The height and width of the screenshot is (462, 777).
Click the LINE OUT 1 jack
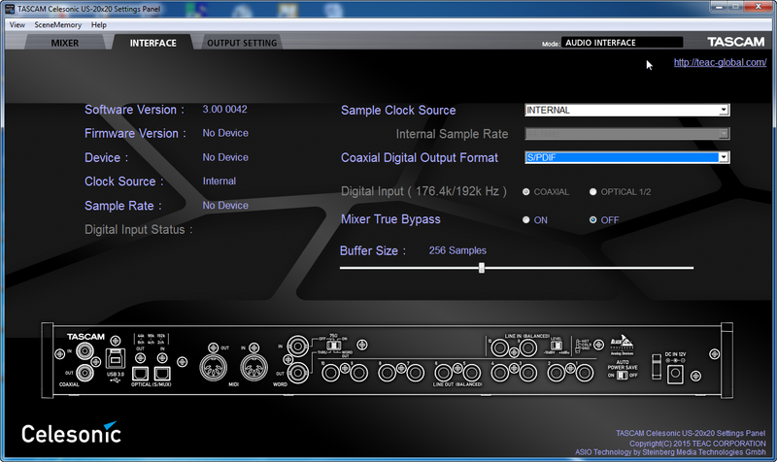coord(585,373)
